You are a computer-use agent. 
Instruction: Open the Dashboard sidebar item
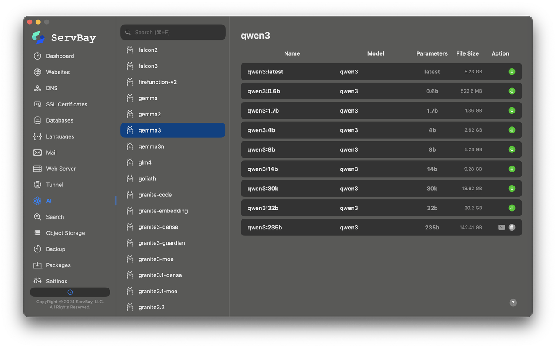[60, 56]
